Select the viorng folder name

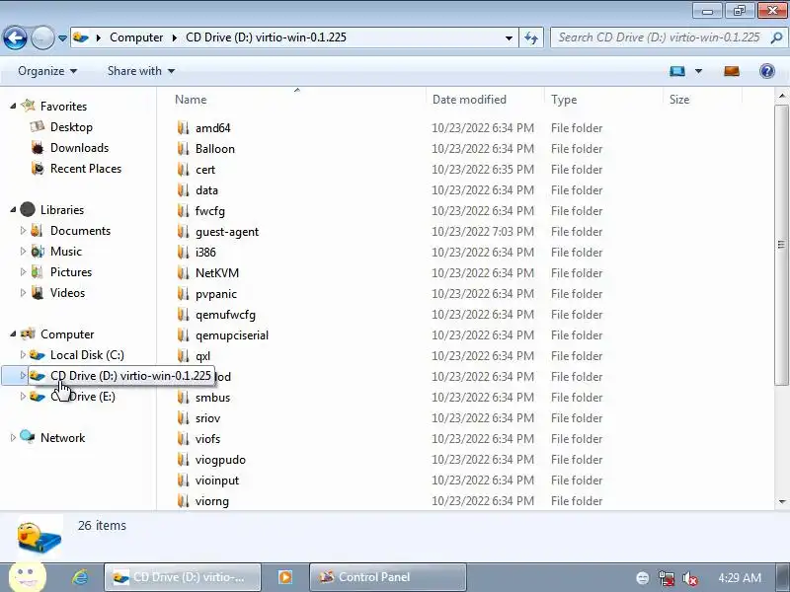pyautogui.click(x=212, y=501)
